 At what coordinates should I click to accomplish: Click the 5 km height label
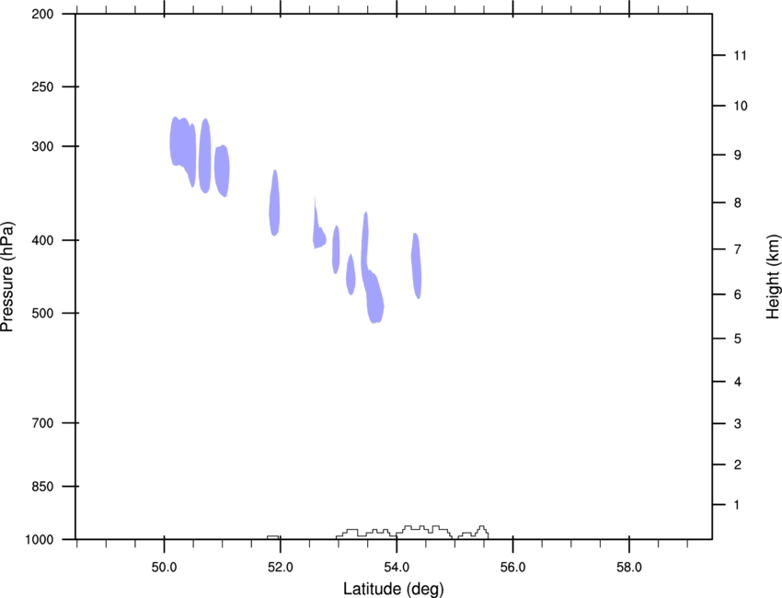tap(738, 339)
